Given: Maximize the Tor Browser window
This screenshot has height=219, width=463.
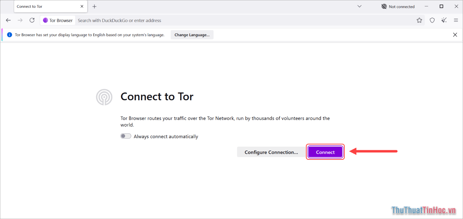Looking at the screenshot, I should coord(441,6).
